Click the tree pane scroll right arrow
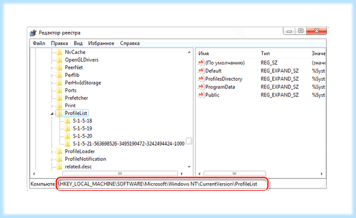356x218 pixels. (x=182, y=174)
